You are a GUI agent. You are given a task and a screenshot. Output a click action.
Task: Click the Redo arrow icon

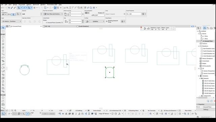[5, 8]
